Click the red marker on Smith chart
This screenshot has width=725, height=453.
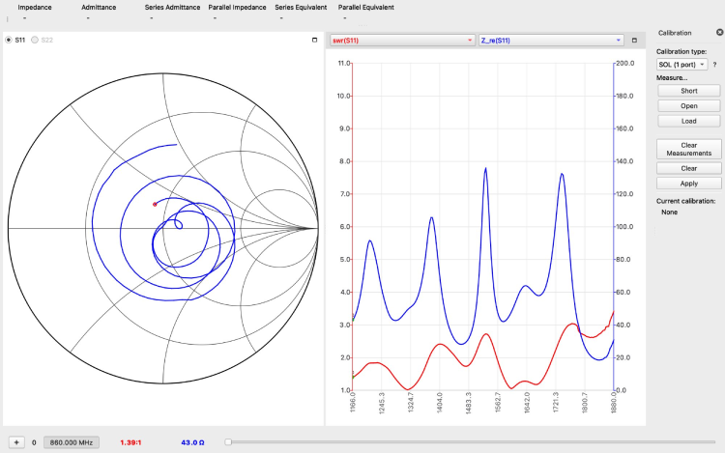point(155,204)
